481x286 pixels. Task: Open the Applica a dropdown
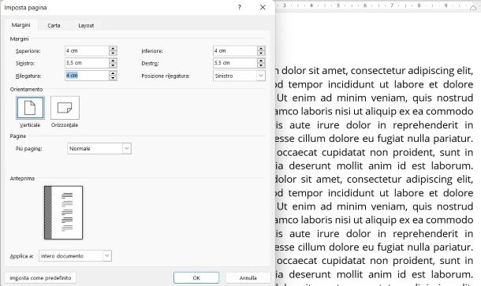coord(106,255)
